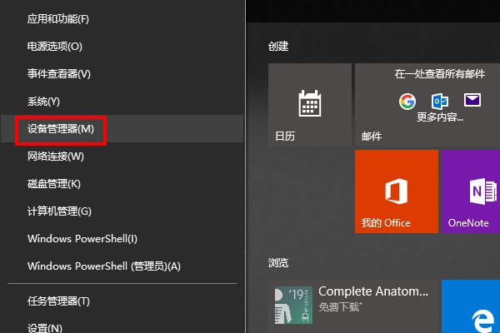Click the Google account icon in mail tile
Image resolution: width=500 pixels, height=333 pixels.
pyautogui.click(x=407, y=102)
